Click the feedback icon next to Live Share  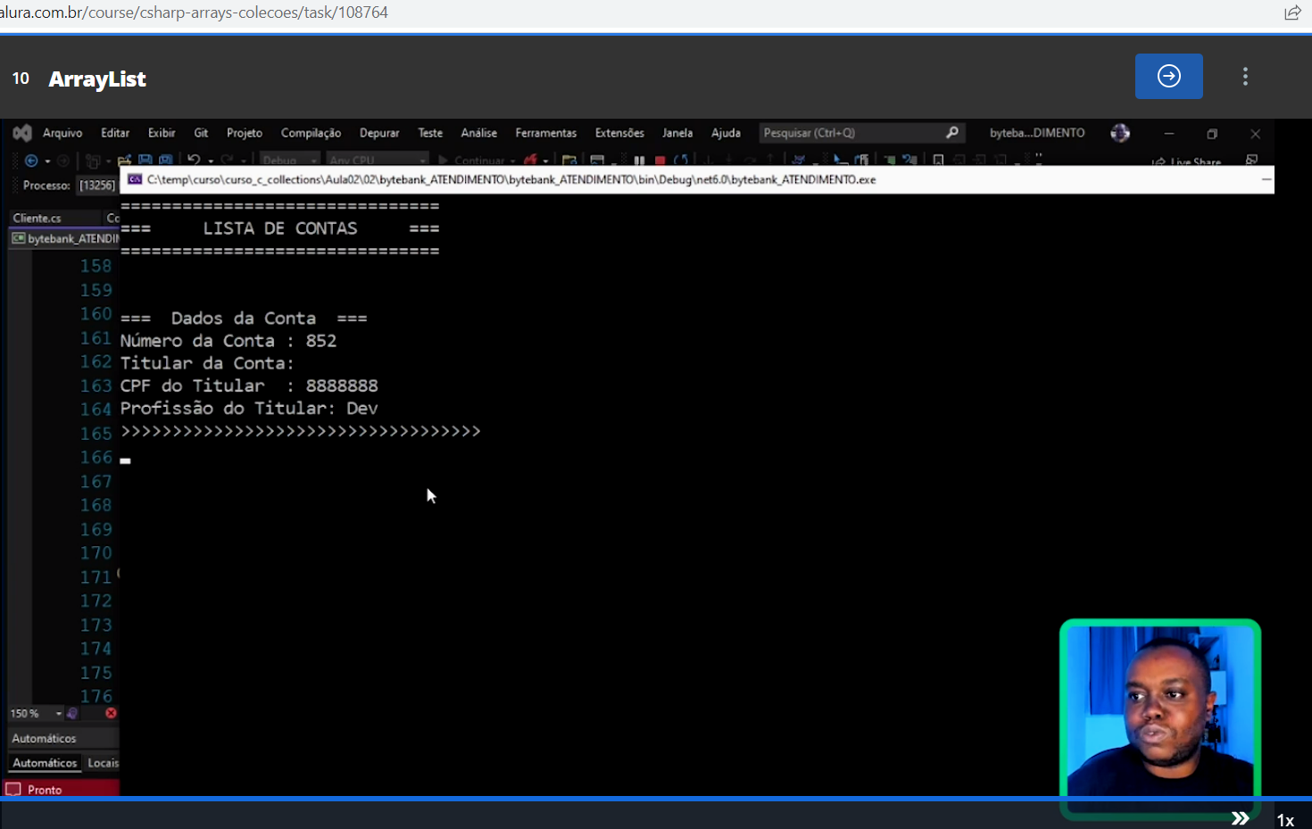tap(1251, 161)
